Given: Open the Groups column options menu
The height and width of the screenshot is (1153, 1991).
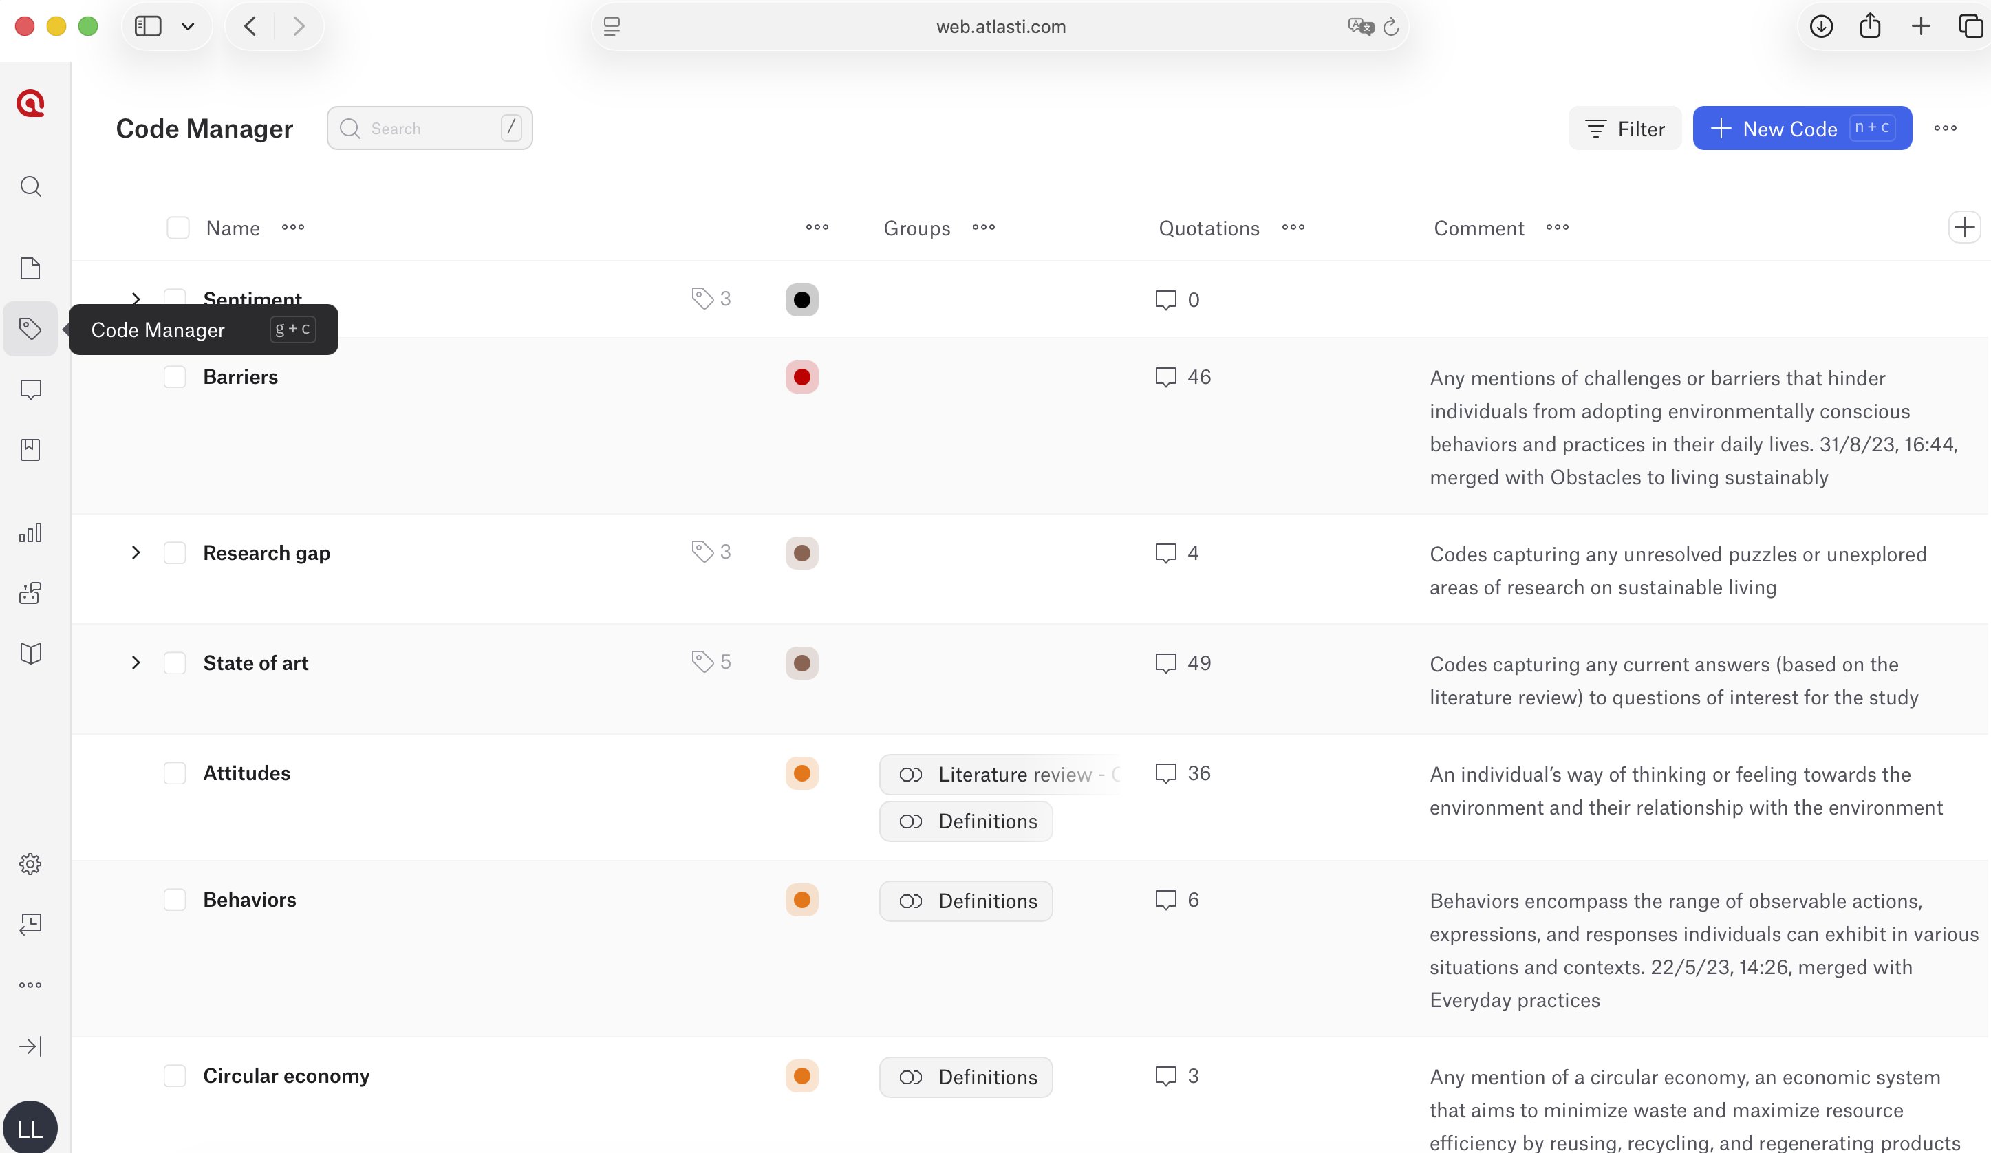Looking at the screenshot, I should [x=983, y=228].
